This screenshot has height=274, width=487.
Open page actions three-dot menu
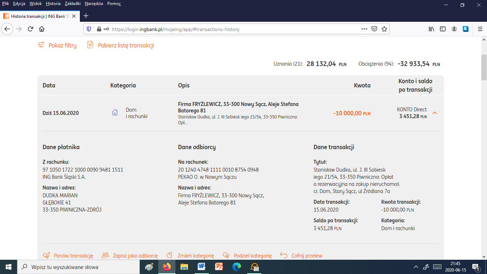(364, 29)
